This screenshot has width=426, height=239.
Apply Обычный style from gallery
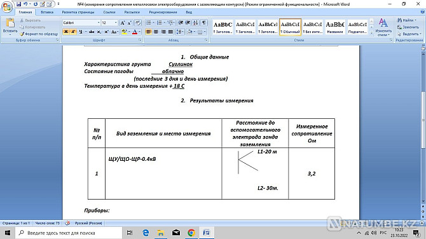coord(290,27)
